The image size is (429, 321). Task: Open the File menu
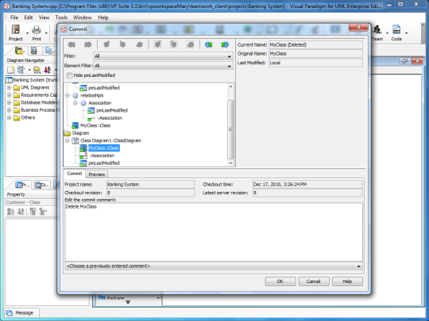pyautogui.click(x=14, y=17)
